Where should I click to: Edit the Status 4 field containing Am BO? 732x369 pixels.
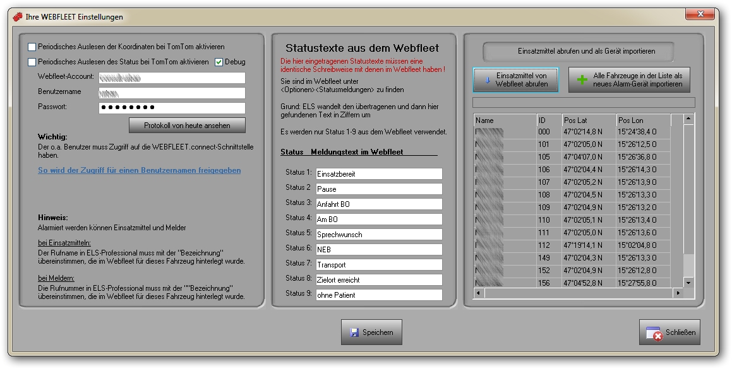378,220
